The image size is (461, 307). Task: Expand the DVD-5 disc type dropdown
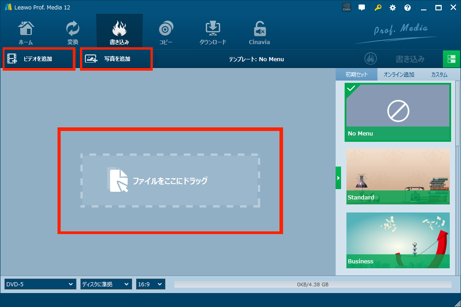click(40, 284)
